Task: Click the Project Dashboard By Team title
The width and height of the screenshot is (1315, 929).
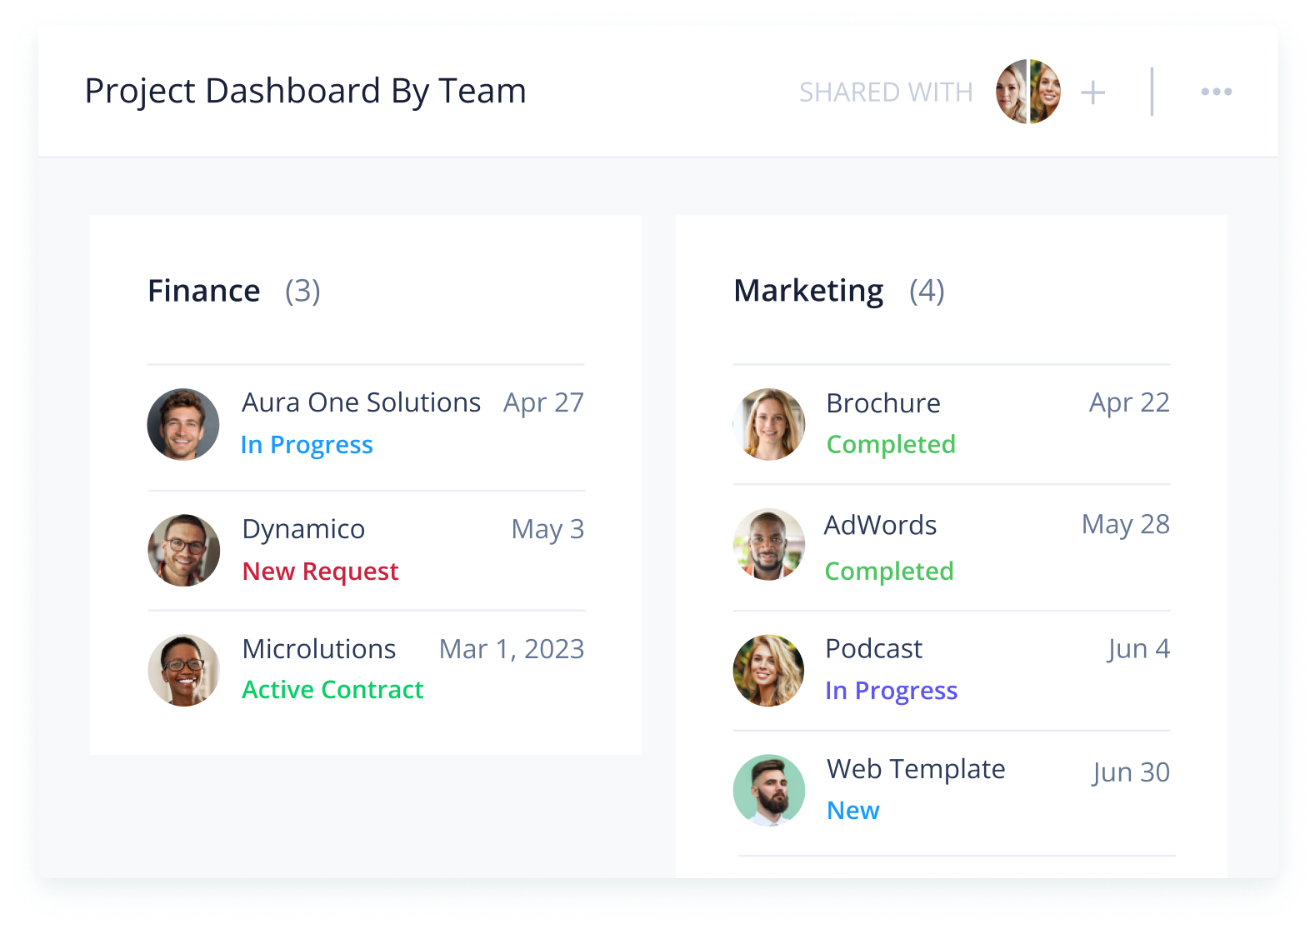Action: pos(306,91)
